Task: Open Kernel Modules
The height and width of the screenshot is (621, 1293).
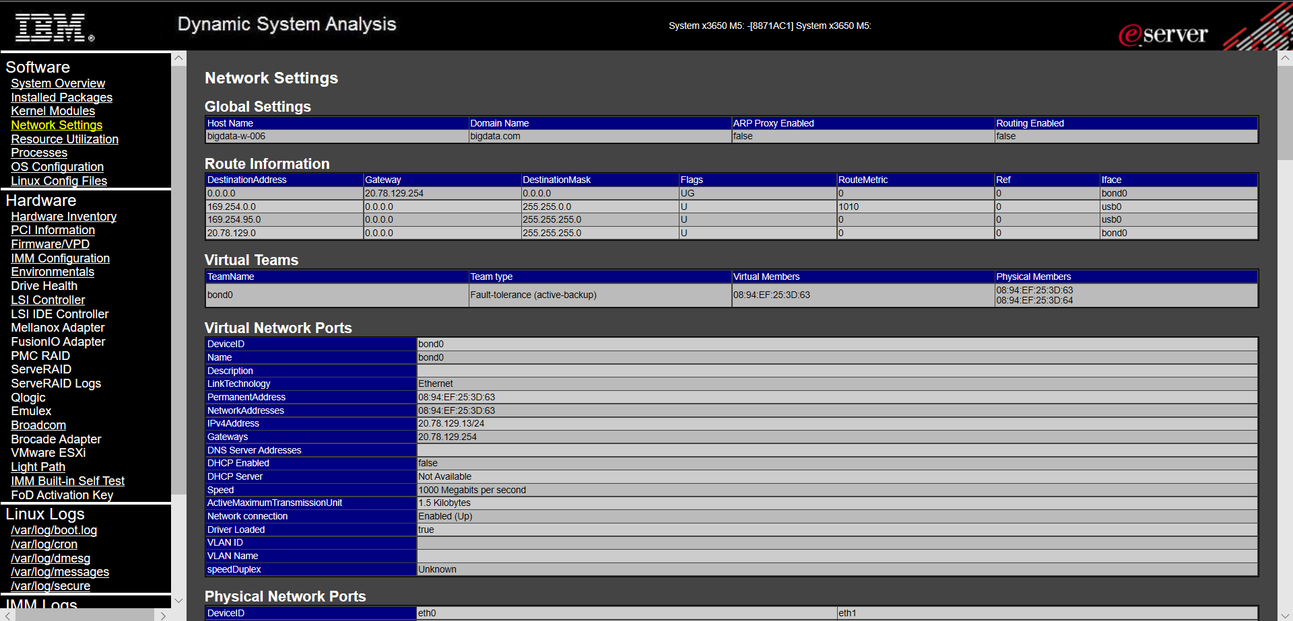Action: [53, 111]
